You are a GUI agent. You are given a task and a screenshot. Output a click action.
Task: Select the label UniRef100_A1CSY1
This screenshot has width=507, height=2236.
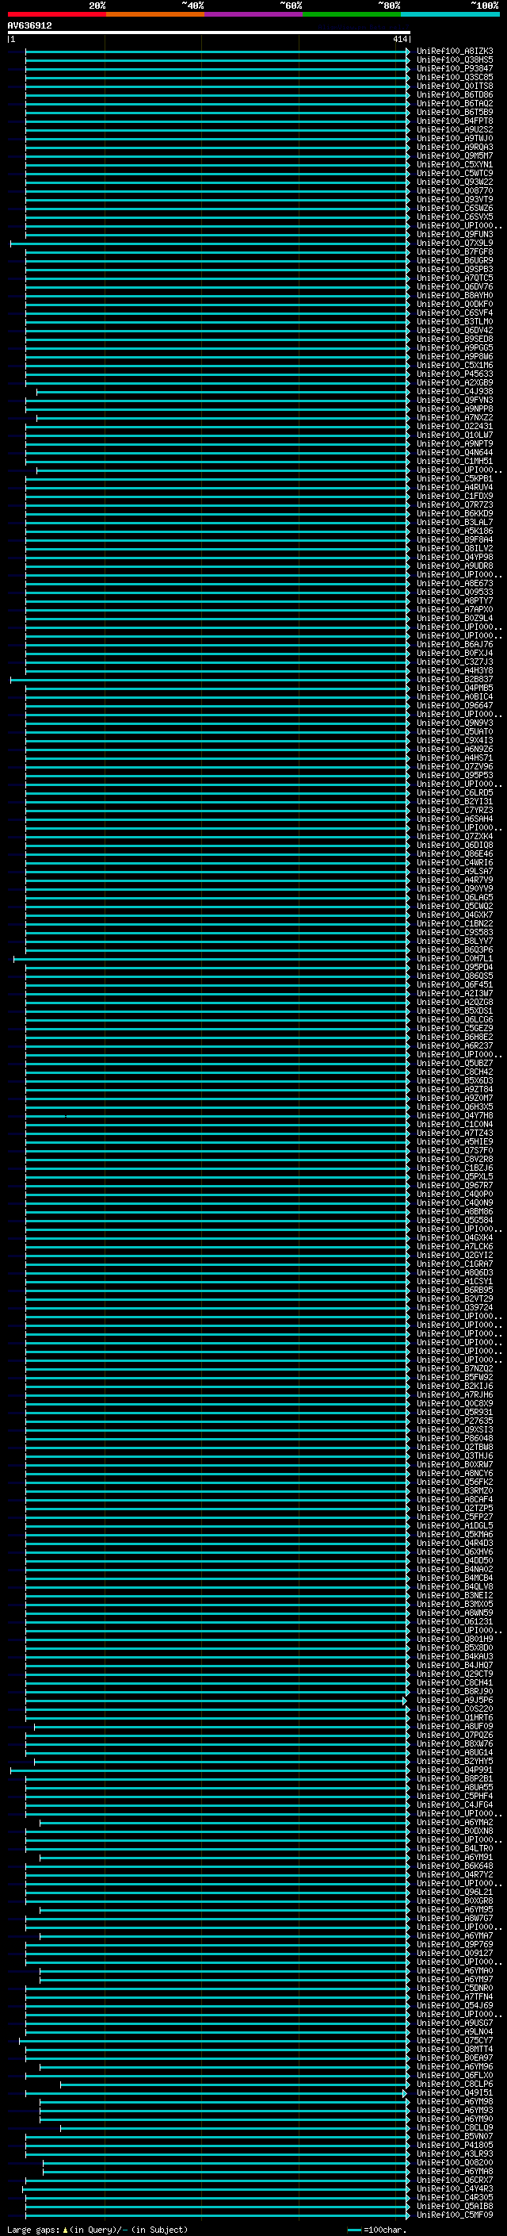tap(455, 1281)
